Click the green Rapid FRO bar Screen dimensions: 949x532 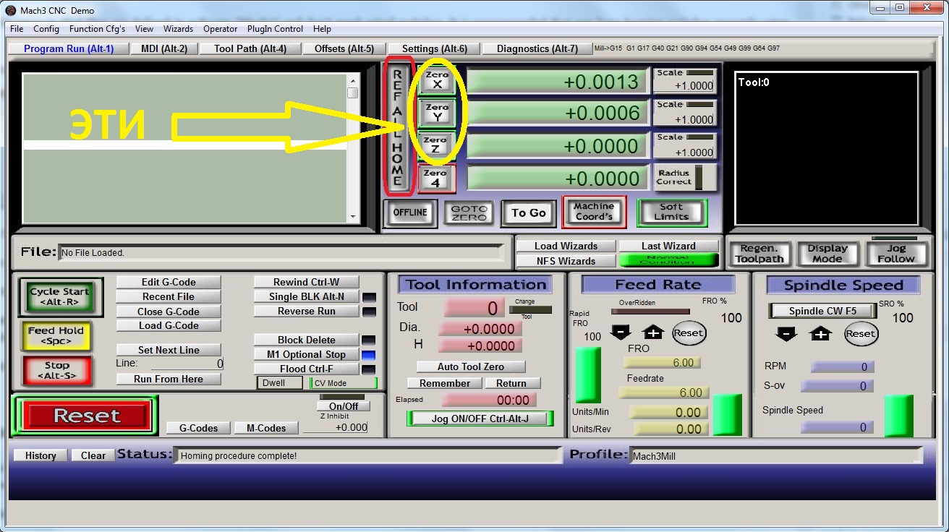[x=588, y=374]
